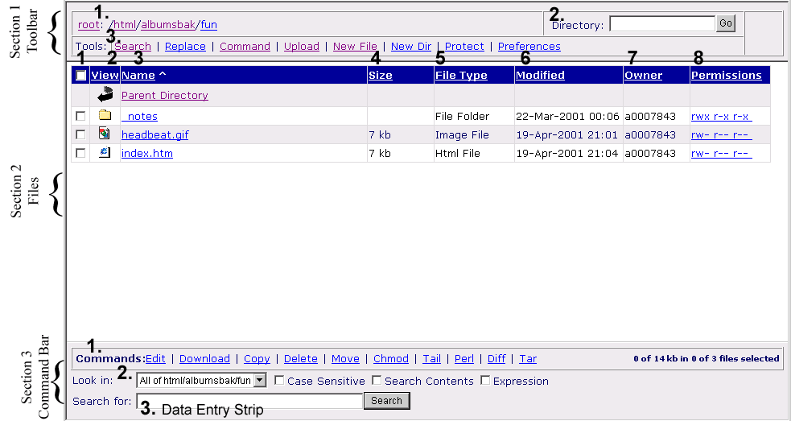Click the Tar command
791x421 pixels.
pyautogui.click(x=528, y=358)
